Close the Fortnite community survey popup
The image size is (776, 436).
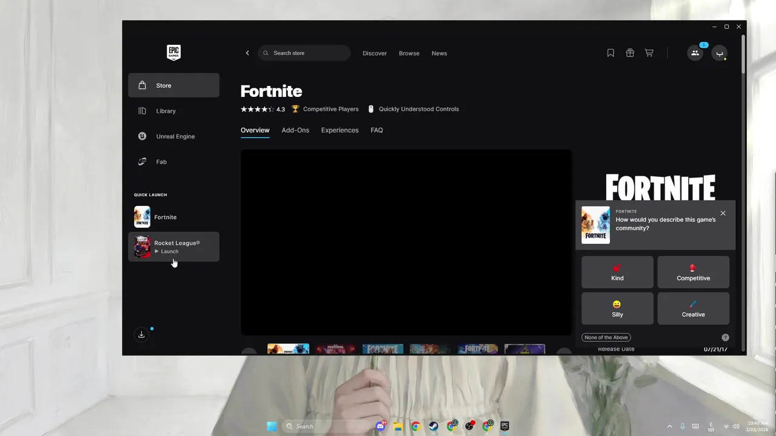pos(723,213)
